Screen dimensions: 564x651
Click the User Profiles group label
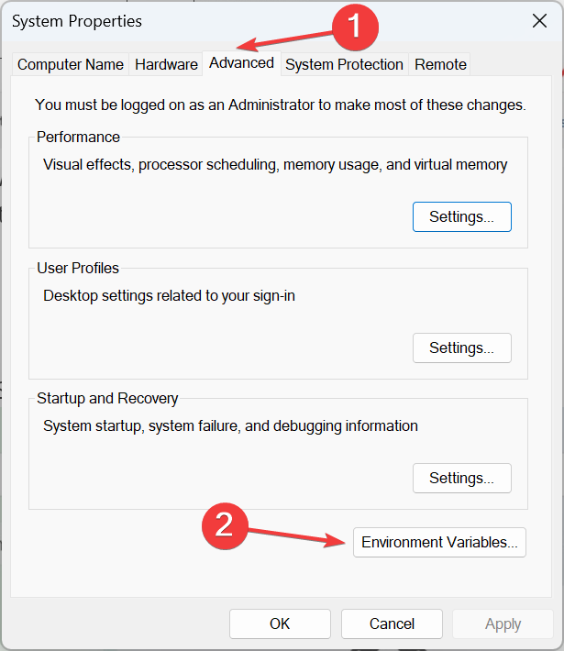[x=78, y=269]
